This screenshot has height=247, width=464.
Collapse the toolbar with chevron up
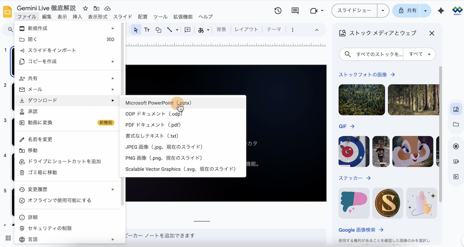317,30
